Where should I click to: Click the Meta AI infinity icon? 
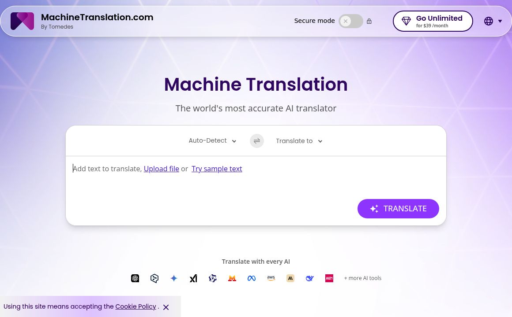pyautogui.click(x=252, y=278)
